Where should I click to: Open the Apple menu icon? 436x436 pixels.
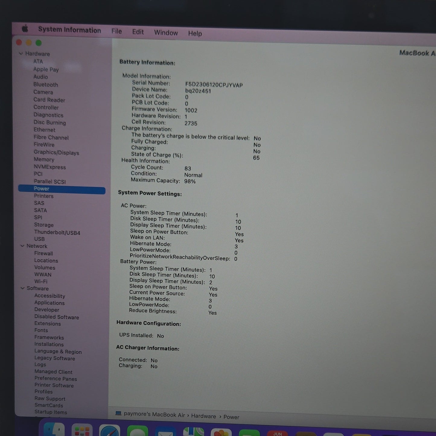coord(25,29)
